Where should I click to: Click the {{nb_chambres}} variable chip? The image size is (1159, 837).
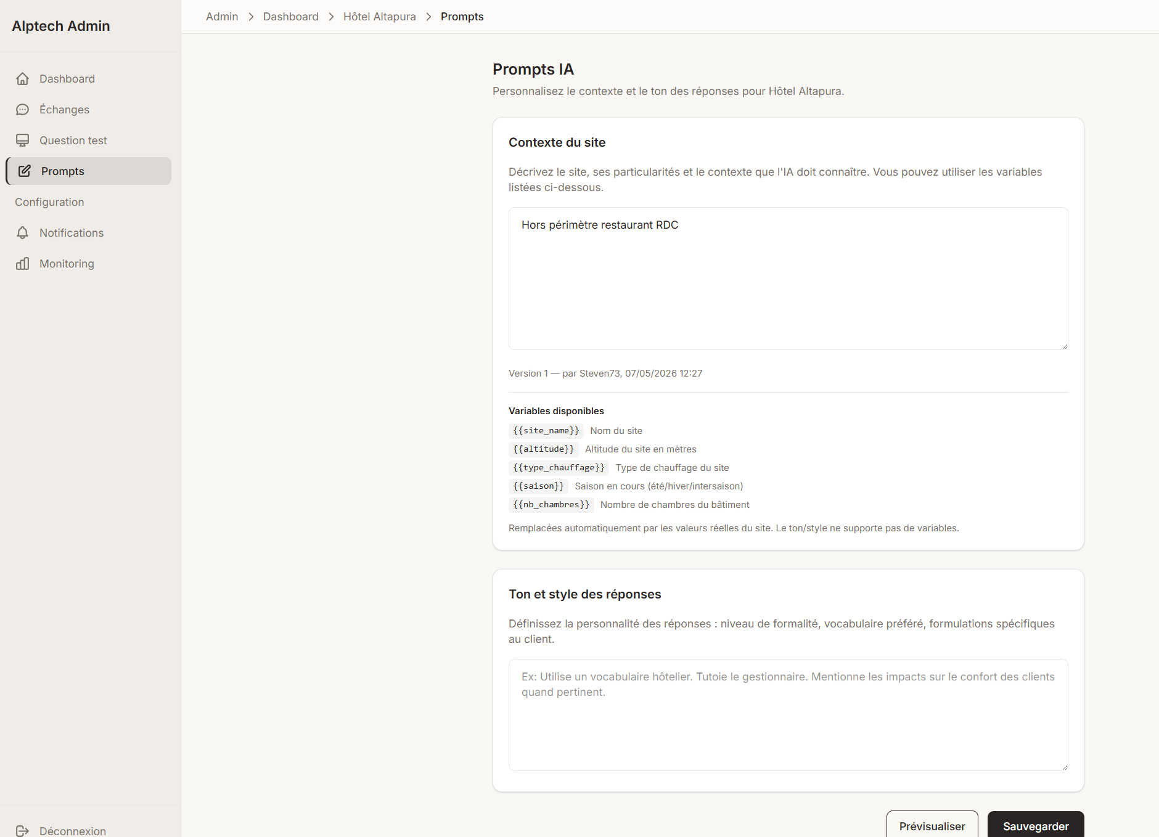click(551, 505)
